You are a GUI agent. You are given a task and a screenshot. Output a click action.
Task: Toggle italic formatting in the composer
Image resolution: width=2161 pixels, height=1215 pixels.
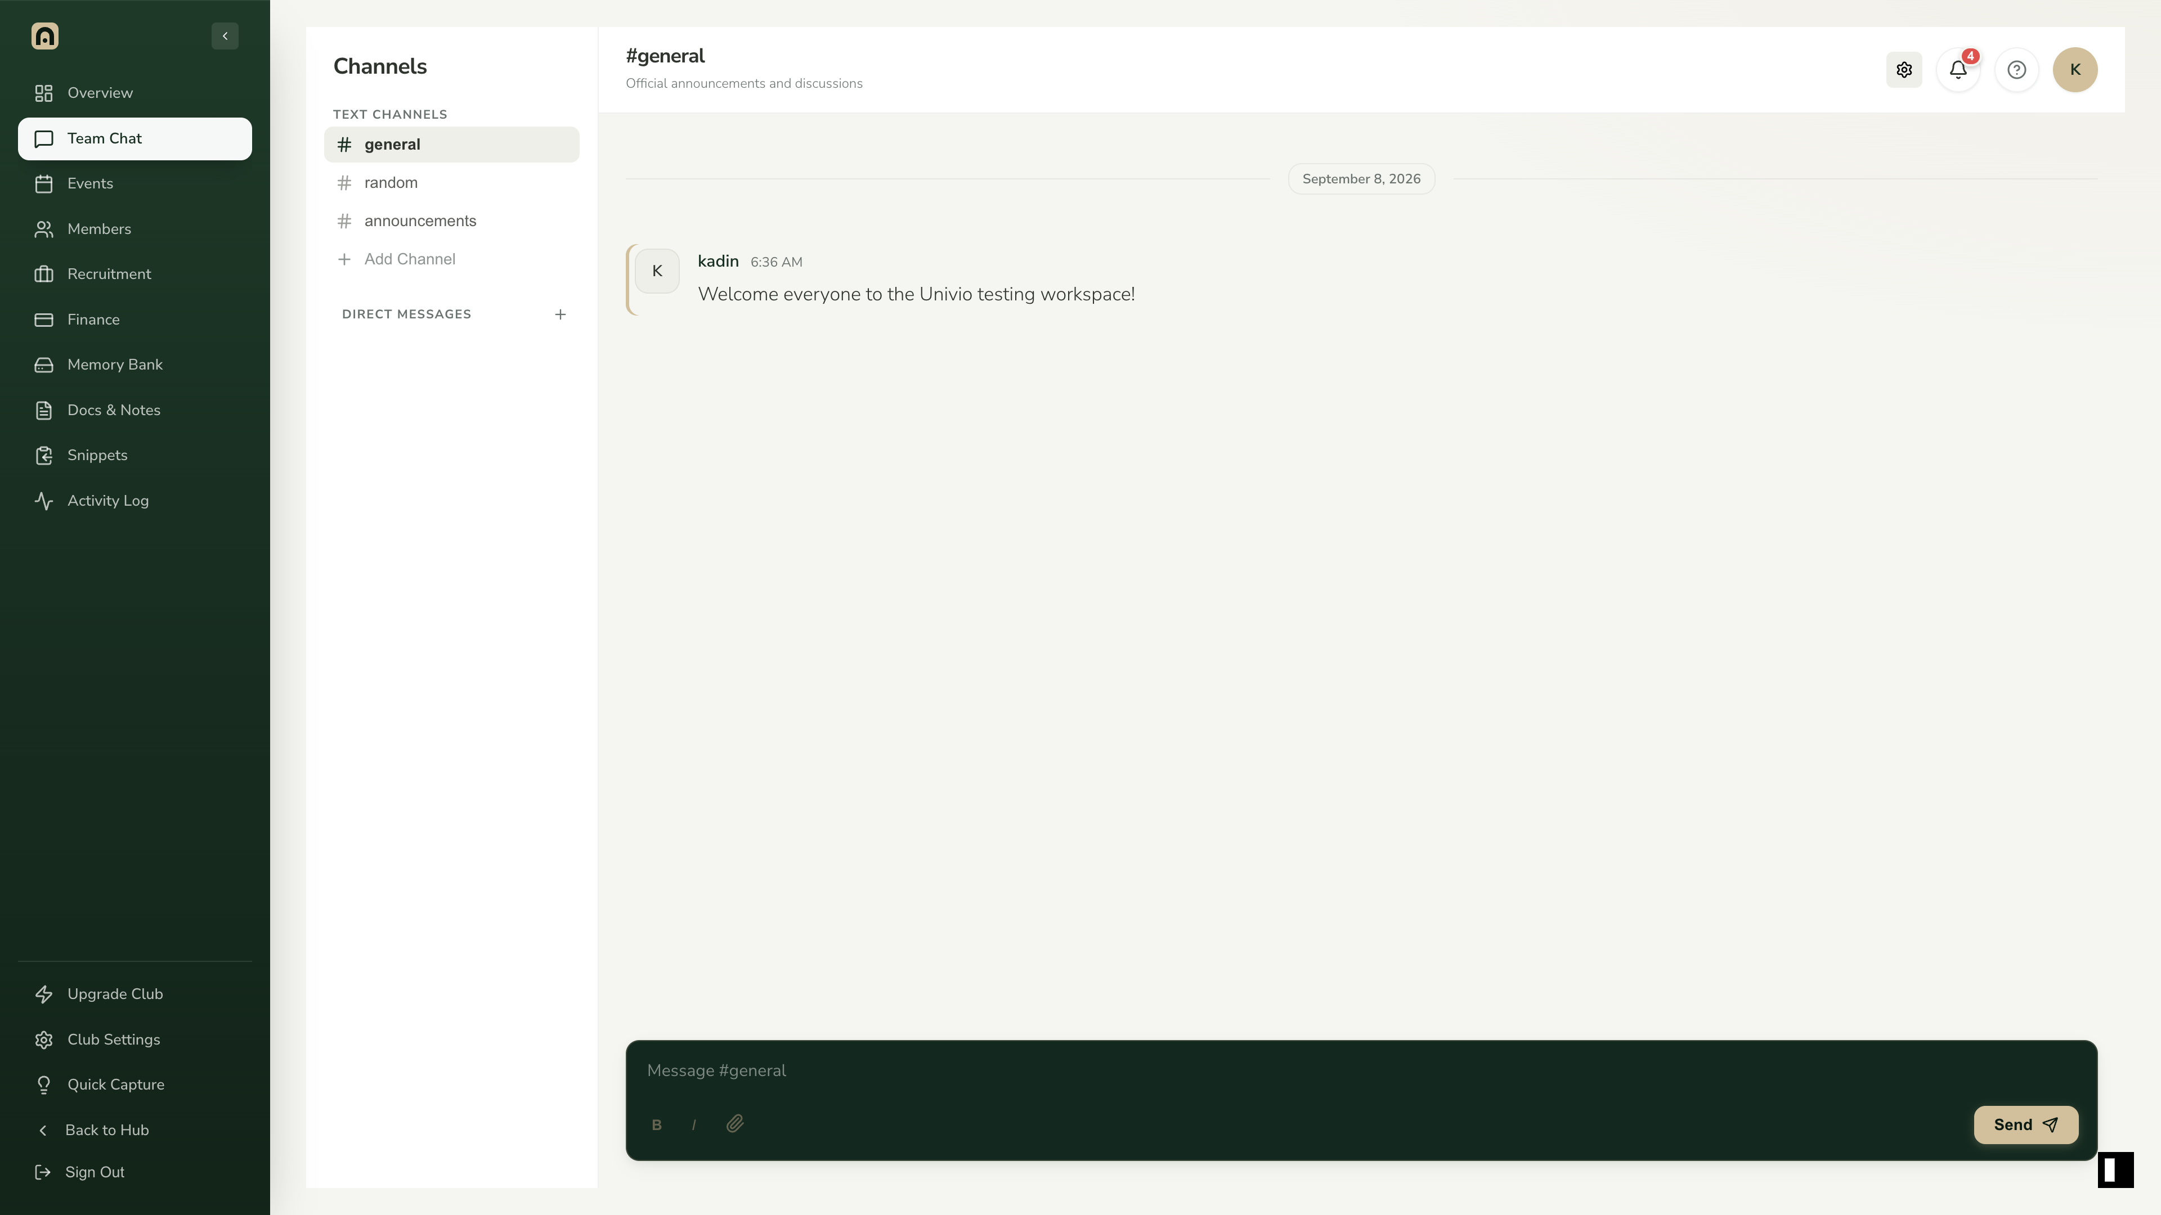tap(694, 1125)
